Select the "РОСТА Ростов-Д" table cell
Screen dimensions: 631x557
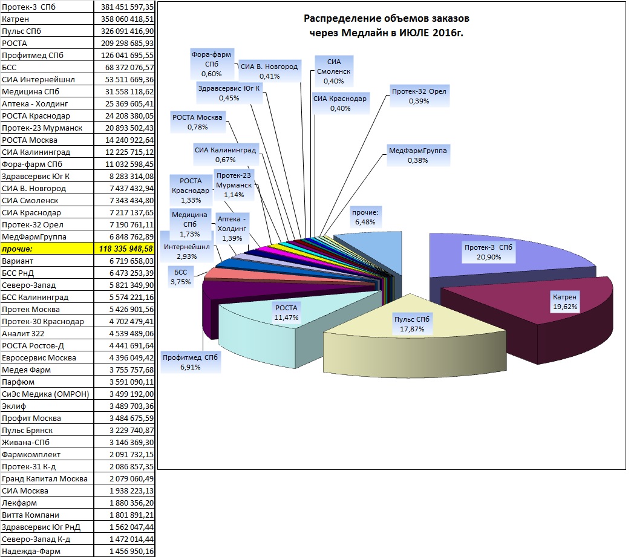47,345
